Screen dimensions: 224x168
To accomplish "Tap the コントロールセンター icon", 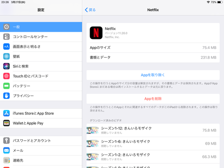I will pos(6,37).
